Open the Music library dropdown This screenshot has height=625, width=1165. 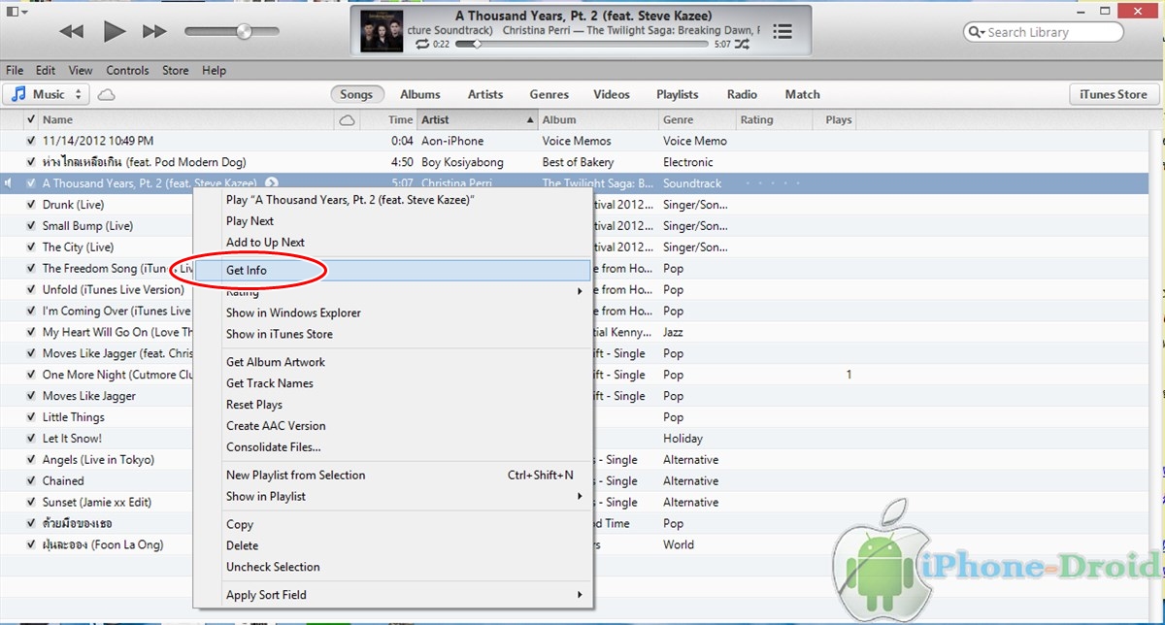point(47,94)
